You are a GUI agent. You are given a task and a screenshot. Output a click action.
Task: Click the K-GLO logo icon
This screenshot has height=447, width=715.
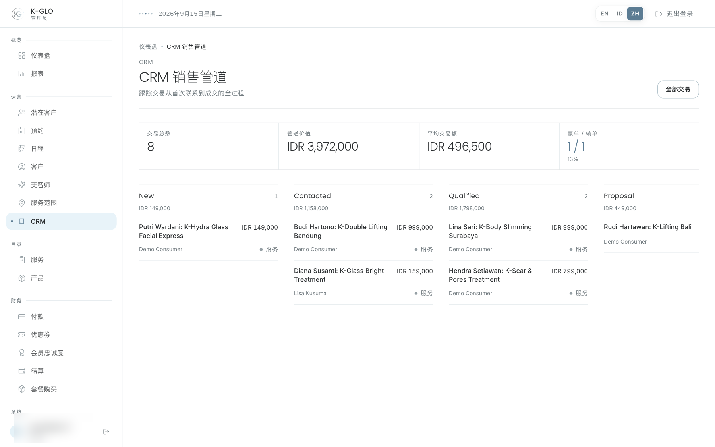pyautogui.click(x=17, y=14)
